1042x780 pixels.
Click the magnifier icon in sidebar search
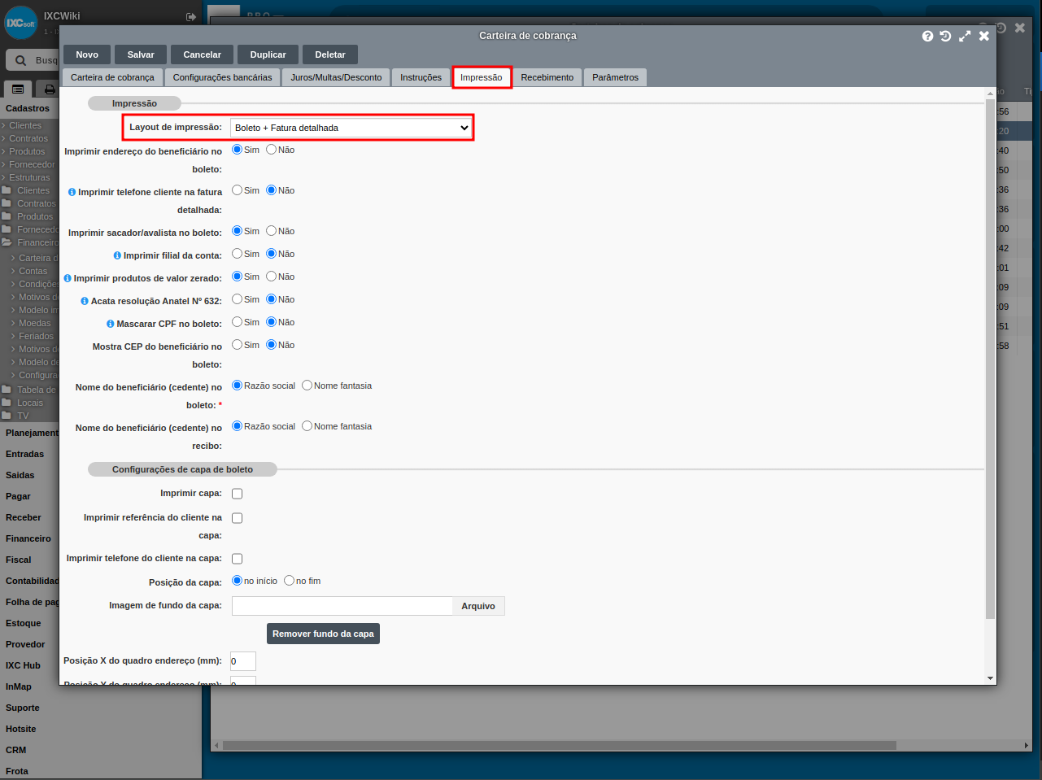[20, 60]
